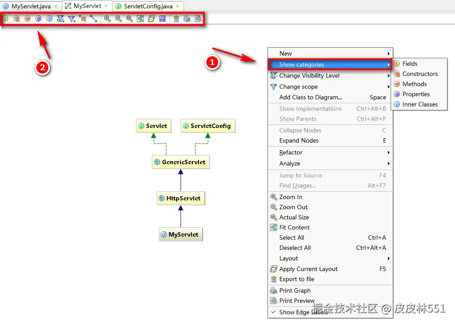This screenshot has width=455, height=324.
Task: Click the Zoom Out magnifier in the toolbar
Action: click(118, 19)
